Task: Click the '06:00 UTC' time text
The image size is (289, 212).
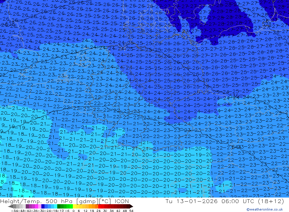Action: pyautogui.click(x=238, y=201)
